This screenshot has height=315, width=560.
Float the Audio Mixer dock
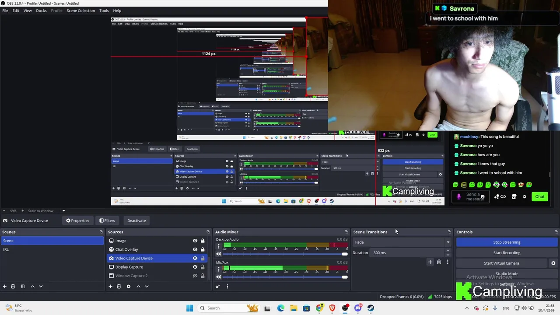(x=346, y=232)
